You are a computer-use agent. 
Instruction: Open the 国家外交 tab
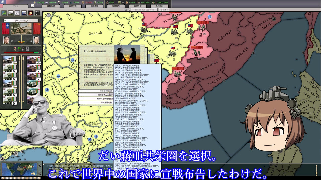point(138,6)
